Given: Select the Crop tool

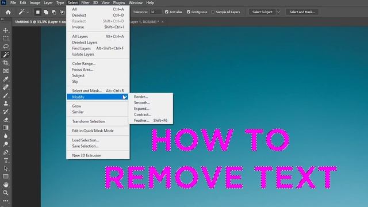Looking at the screenshot, I should 6,63.
